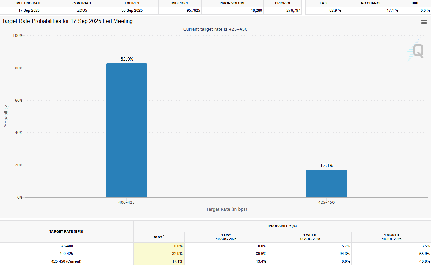This screenshot has height=265, width=431.
Task: Select the 82.9% data label above bar
Action: coord(127,59)
